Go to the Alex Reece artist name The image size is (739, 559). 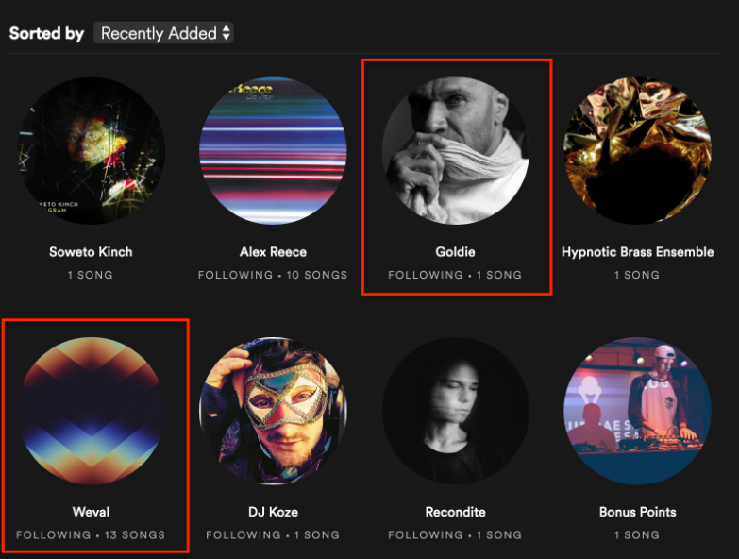tap(273, 252)
